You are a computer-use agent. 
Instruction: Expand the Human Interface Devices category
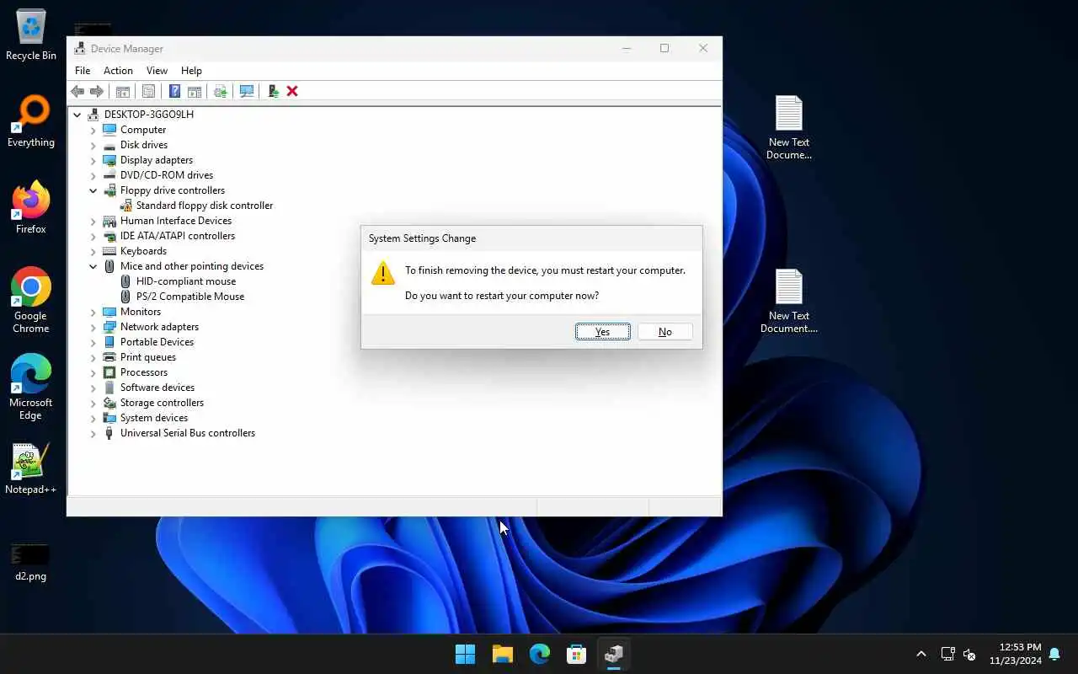tap(93, 221)
